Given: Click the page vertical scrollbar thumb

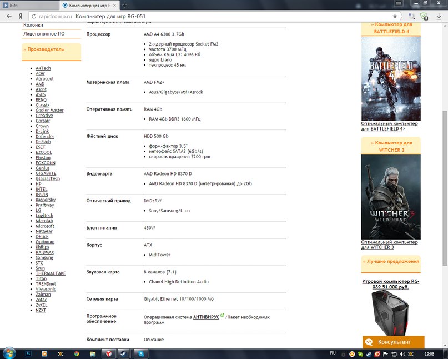Looking at the screenshot, I should [x=445, y=188].
